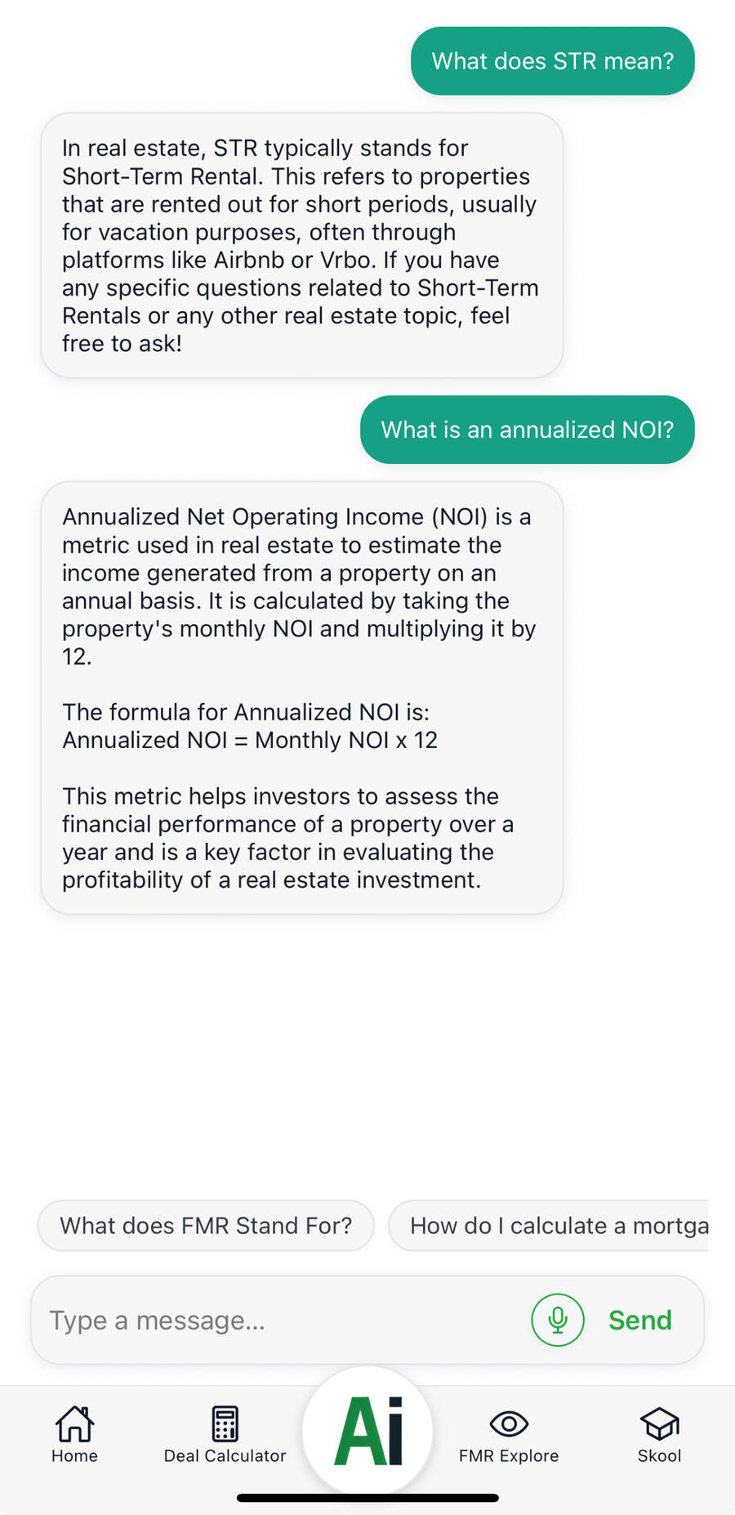Open the Skool tab label
This screenshot has height=1515, width=735.
pyautogui.click(x=659, y=1456)
